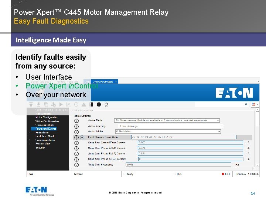Click the download arrow toolbar icon
The image size is (266, 199).
[38, 104]
